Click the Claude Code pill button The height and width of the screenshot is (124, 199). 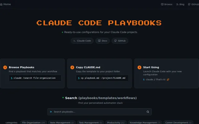pyautogui.click(x=82, y=41)
